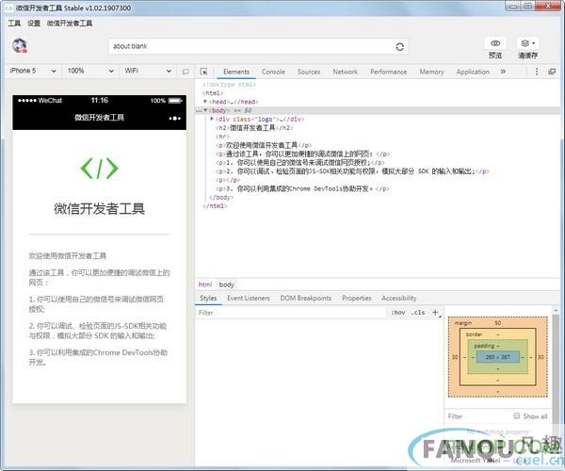The width and height of the screenshot is (565, 471).
Task: Click the box model content size
Action: pos(497,357)
